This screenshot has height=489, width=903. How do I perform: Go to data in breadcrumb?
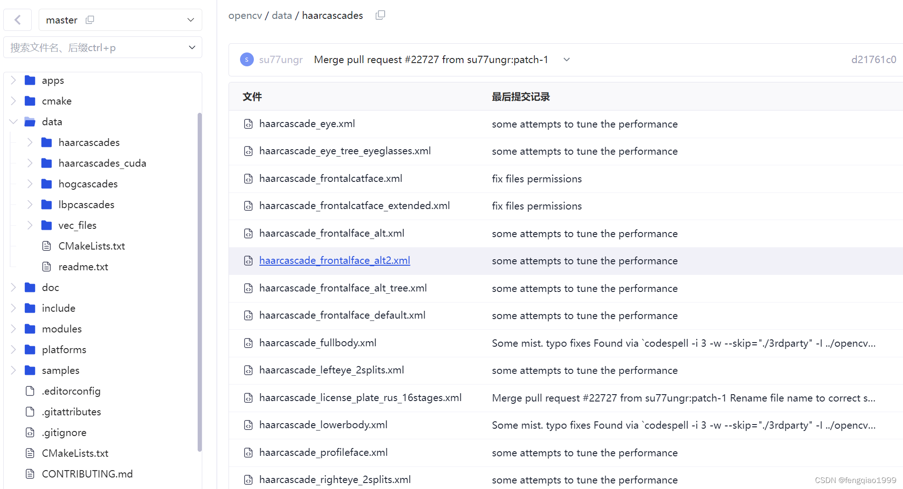(282, 15)
